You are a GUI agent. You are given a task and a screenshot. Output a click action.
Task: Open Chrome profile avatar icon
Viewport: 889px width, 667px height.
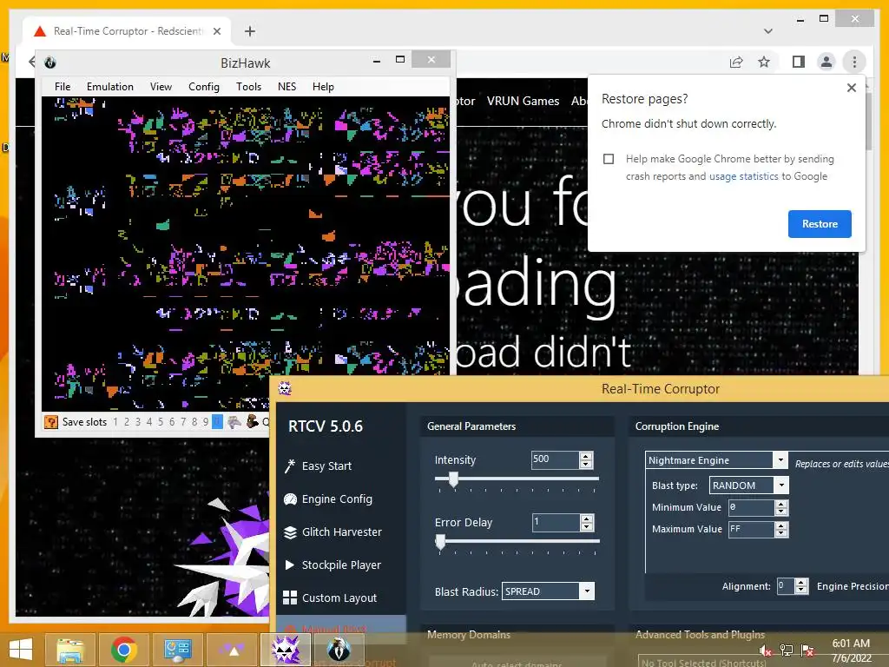[x=826, y=62]
